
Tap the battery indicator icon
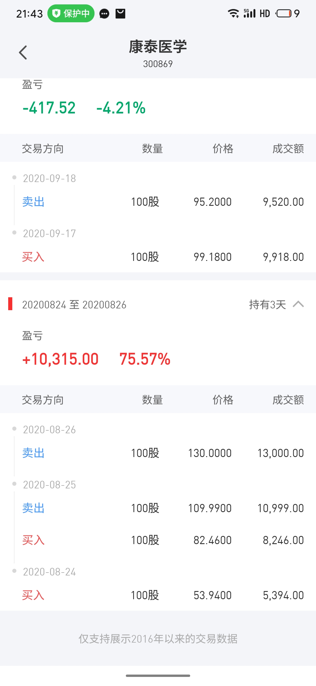point(284,13)
